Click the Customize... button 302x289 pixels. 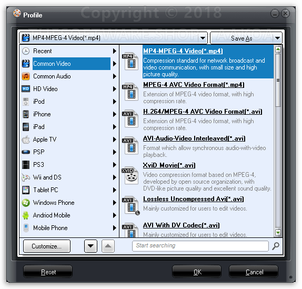coord(47,246)
